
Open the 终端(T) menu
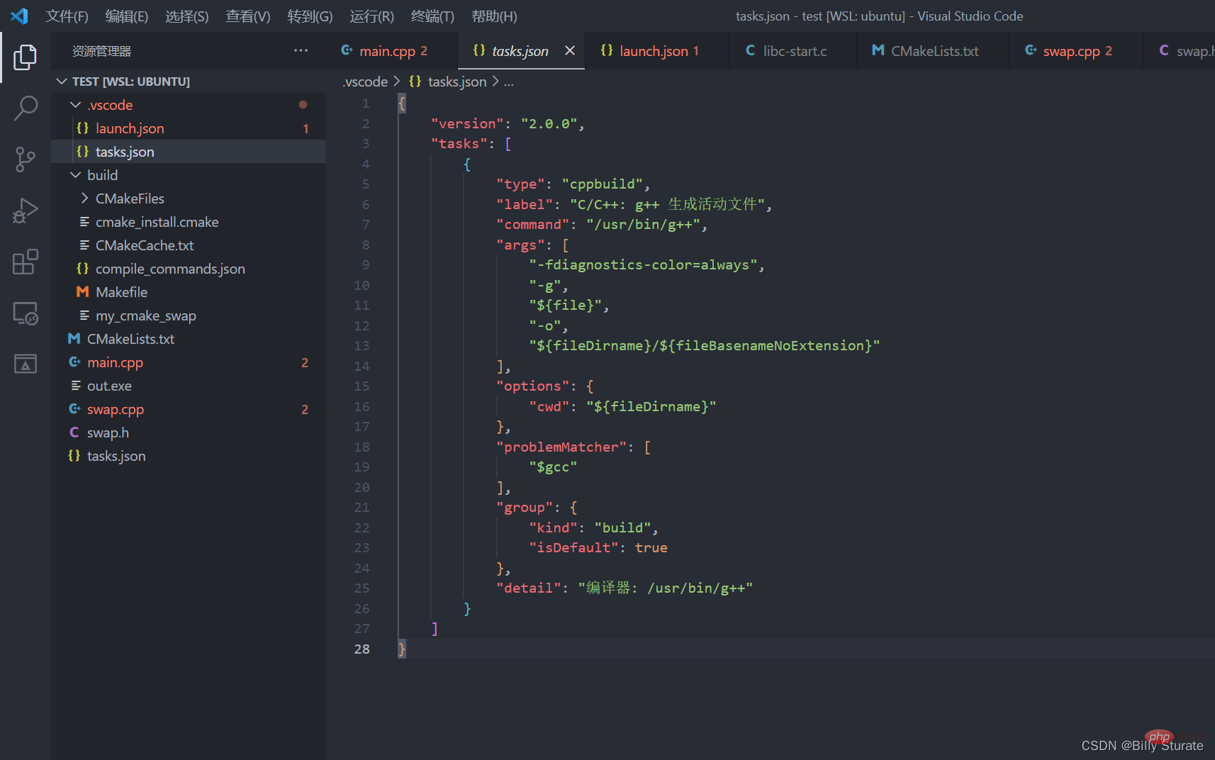[x=432, y=16]
